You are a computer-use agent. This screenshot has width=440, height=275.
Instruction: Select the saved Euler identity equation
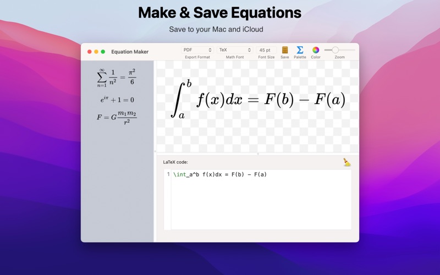(117, 100)
